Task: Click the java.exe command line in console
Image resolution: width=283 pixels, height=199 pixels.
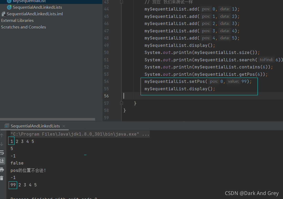Action: coord(80,134)
